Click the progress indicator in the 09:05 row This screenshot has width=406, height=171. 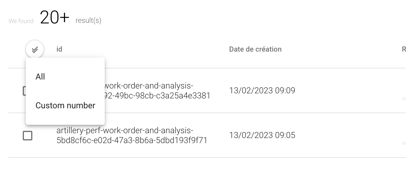404,144
